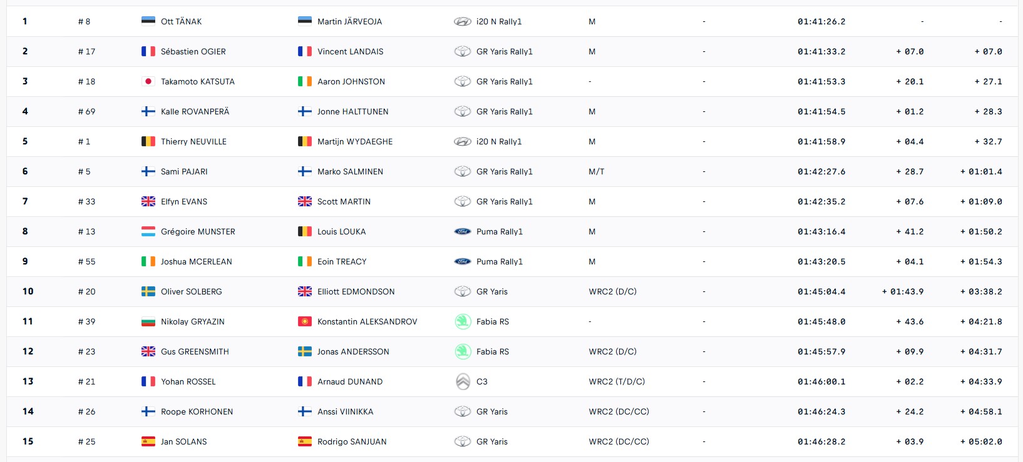Click Roope KORHONEN's row position 14

pos(28,411)
